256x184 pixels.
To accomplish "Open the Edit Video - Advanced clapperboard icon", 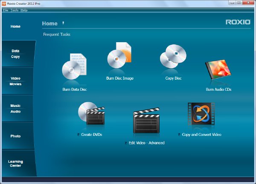I will coord(146,121).
